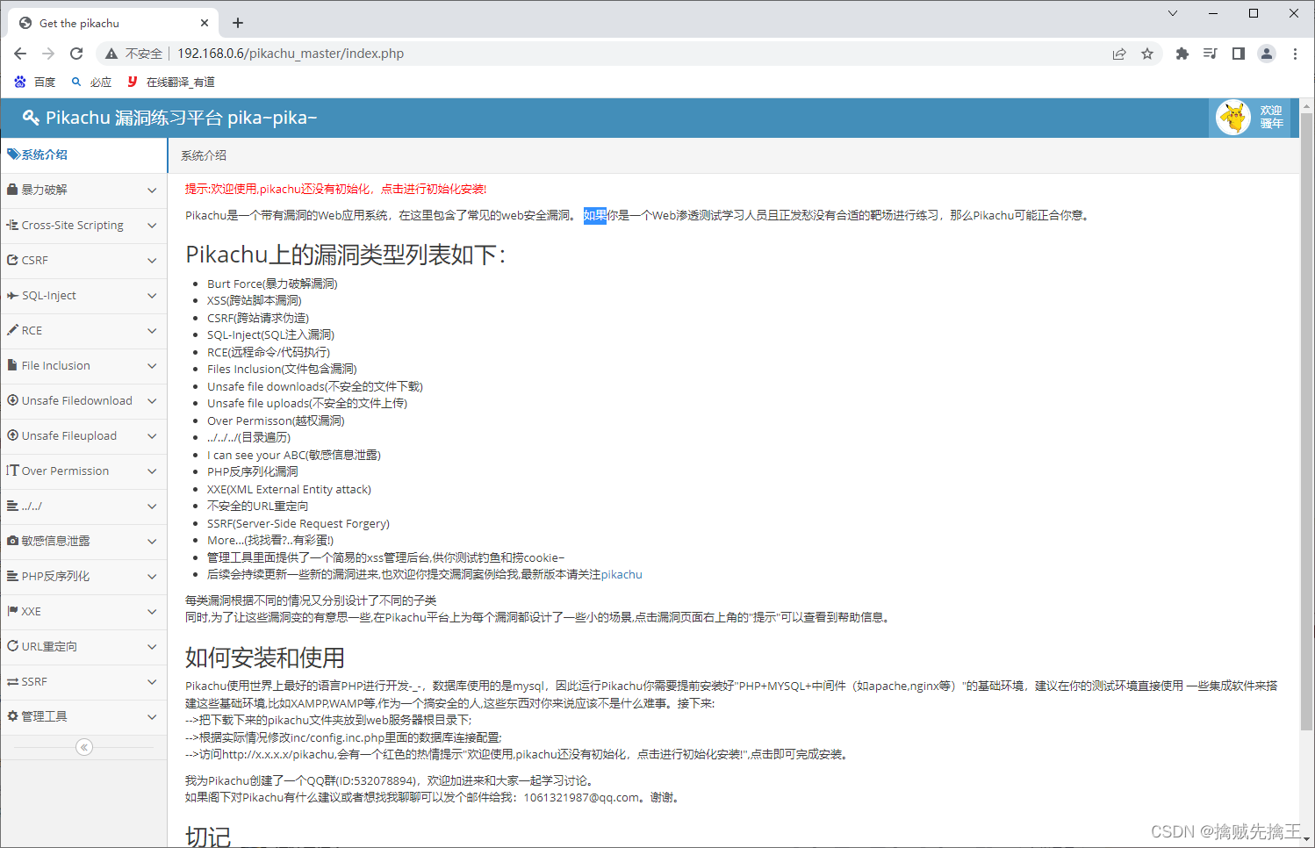Click the key icon beside Pikachu title
1315x848 pixels.
[31, 118]
